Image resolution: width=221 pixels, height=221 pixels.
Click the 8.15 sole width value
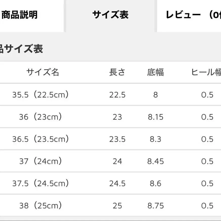[155, 117]
